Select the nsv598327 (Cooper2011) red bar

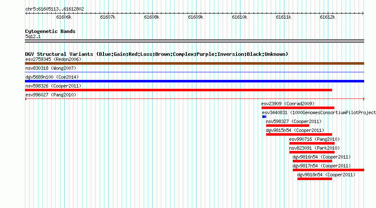coord(288,126)
